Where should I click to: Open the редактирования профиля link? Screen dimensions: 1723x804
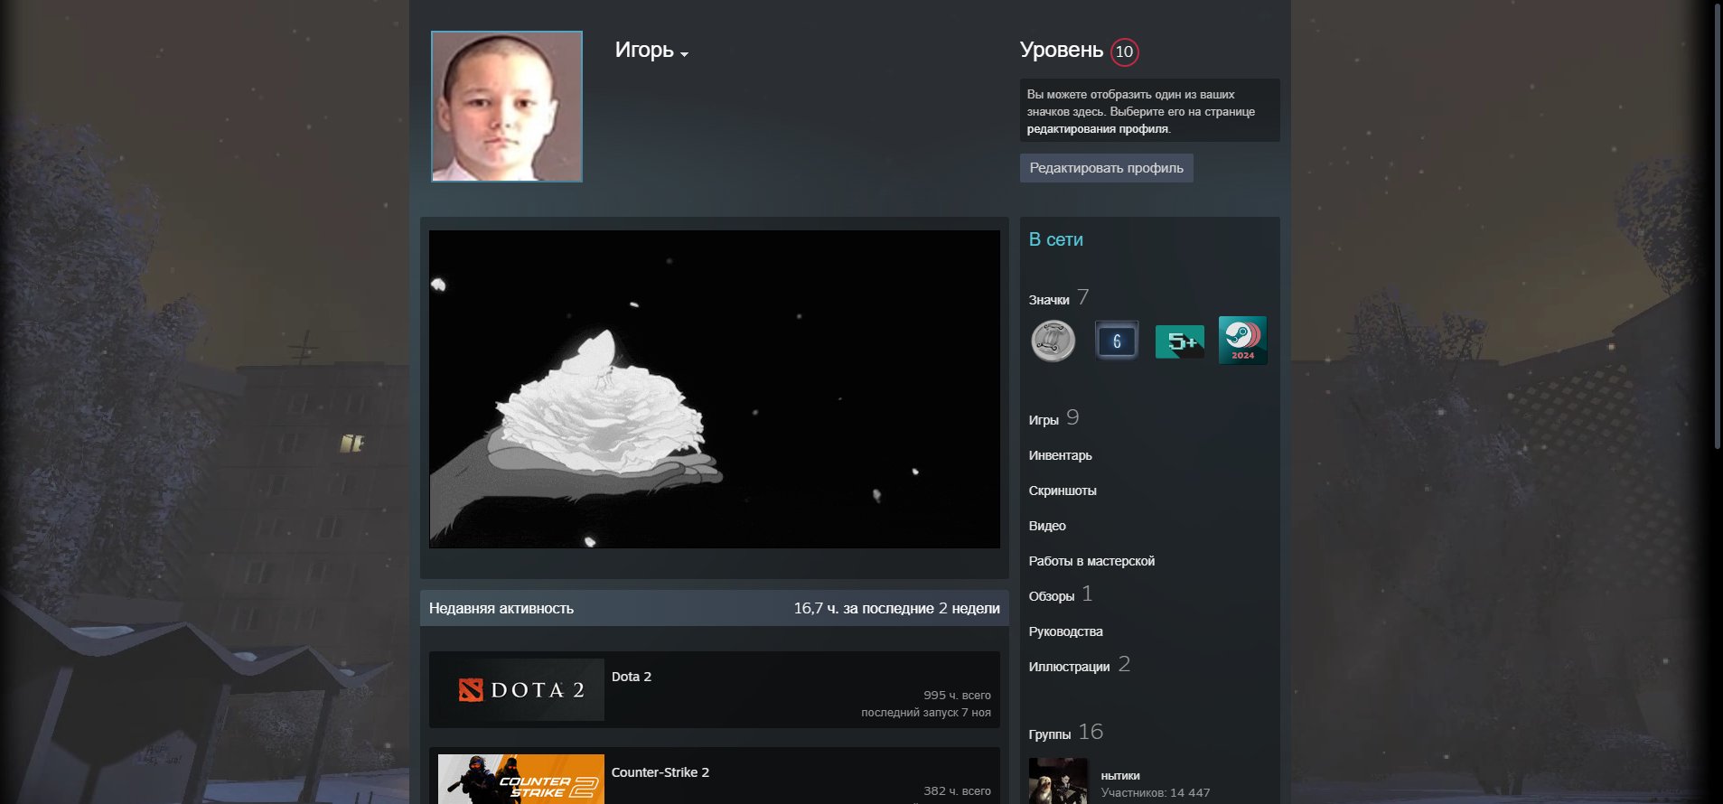1097,129
